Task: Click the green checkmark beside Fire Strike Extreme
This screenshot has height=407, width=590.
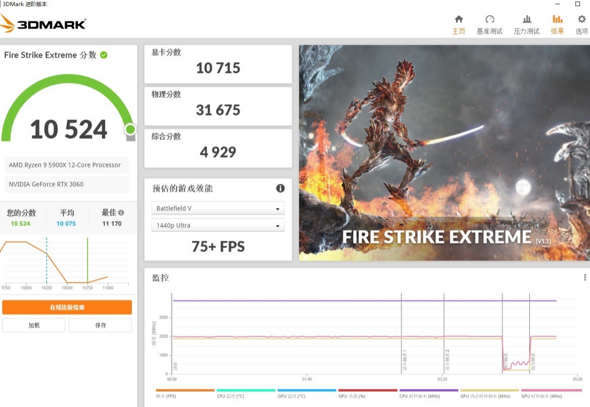Action: click(x=103, y=55)
